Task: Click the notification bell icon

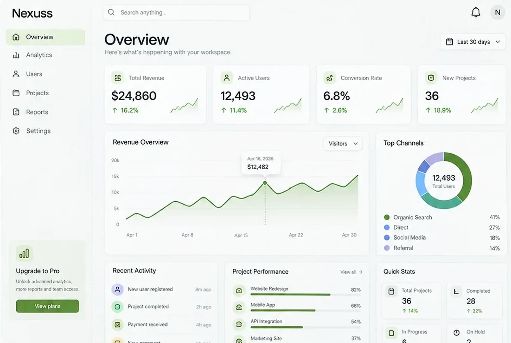Action: [476, 12]
